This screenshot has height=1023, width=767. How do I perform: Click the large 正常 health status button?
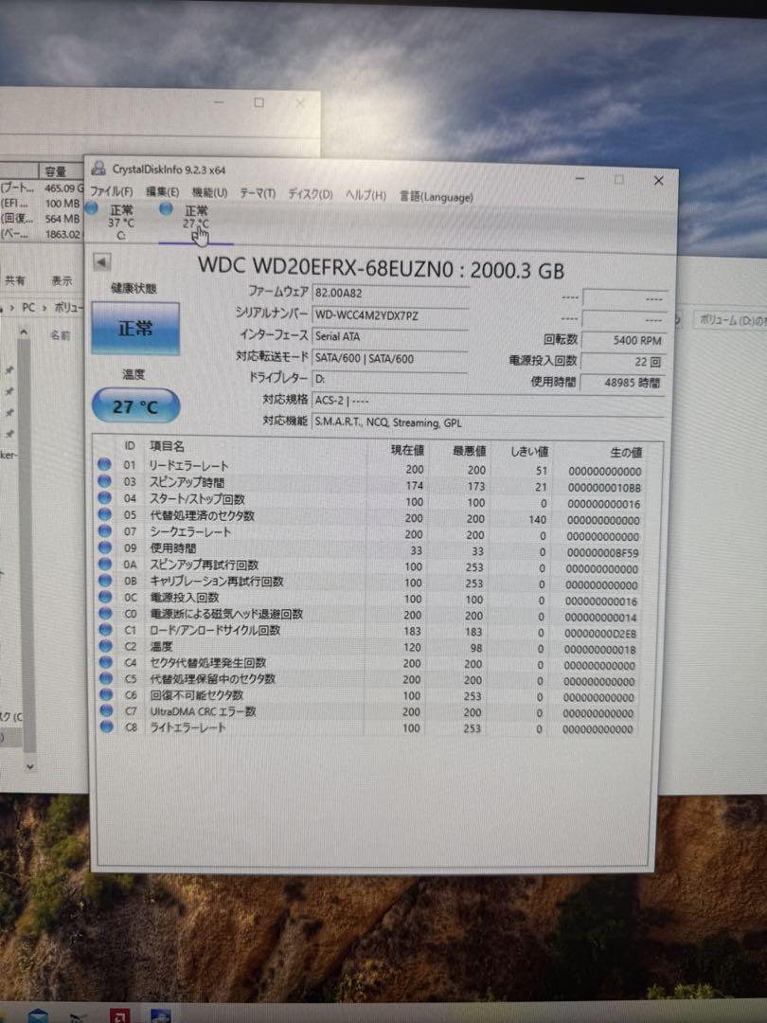[135, 328]
